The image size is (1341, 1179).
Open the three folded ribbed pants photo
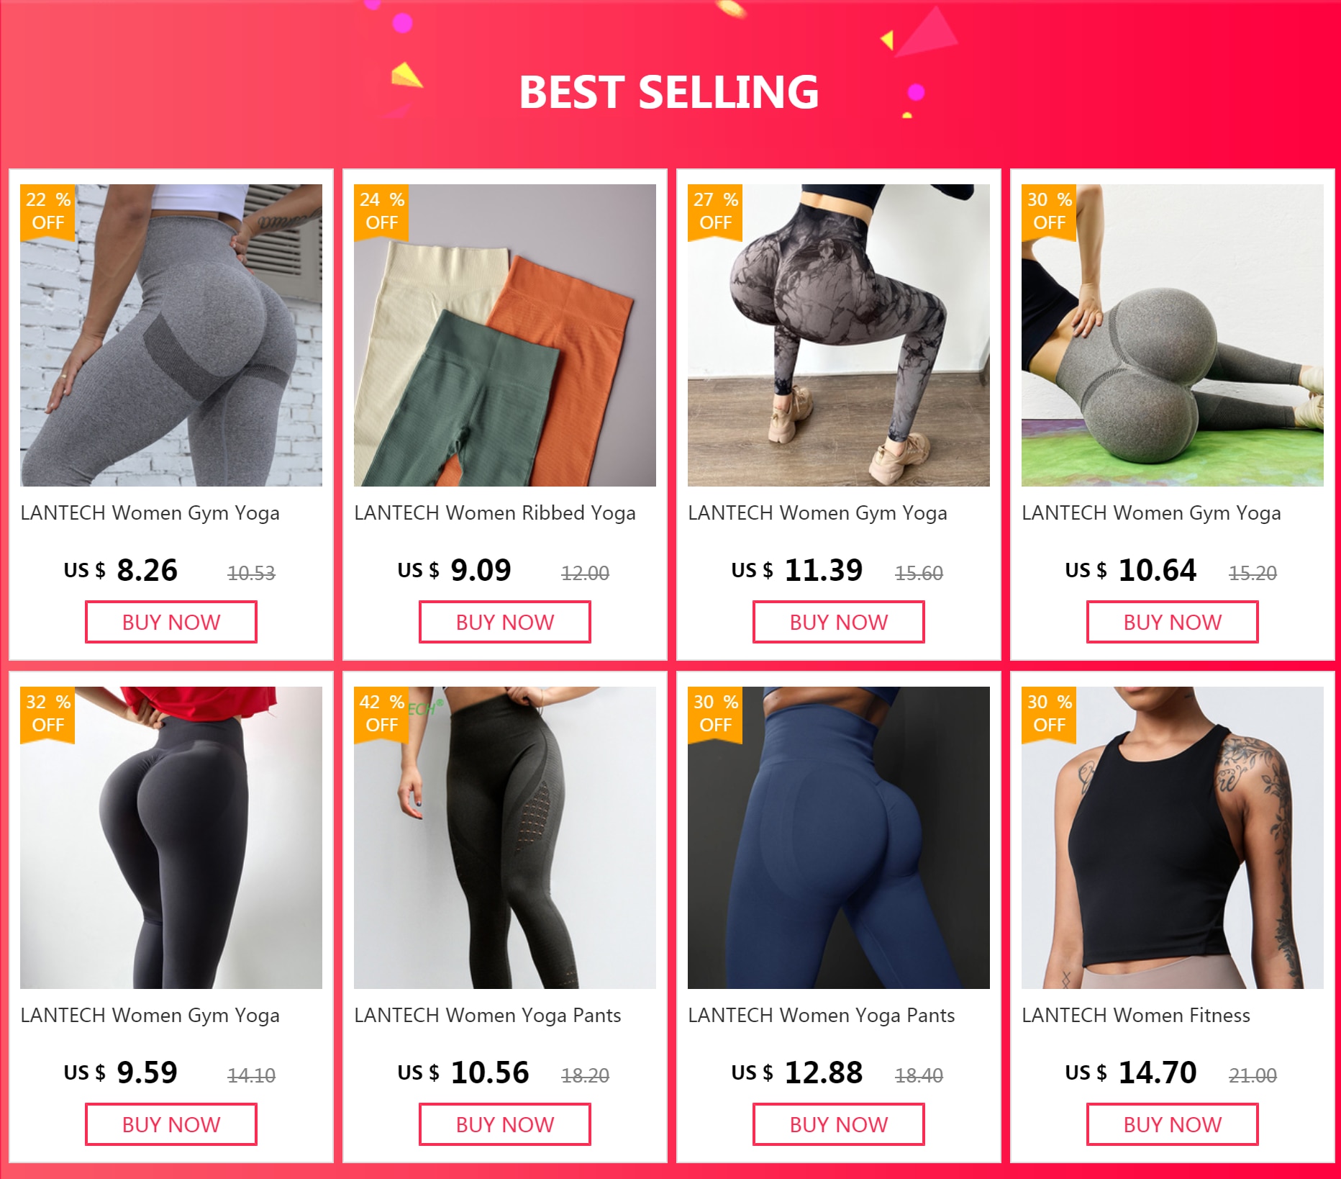[505, 335]
